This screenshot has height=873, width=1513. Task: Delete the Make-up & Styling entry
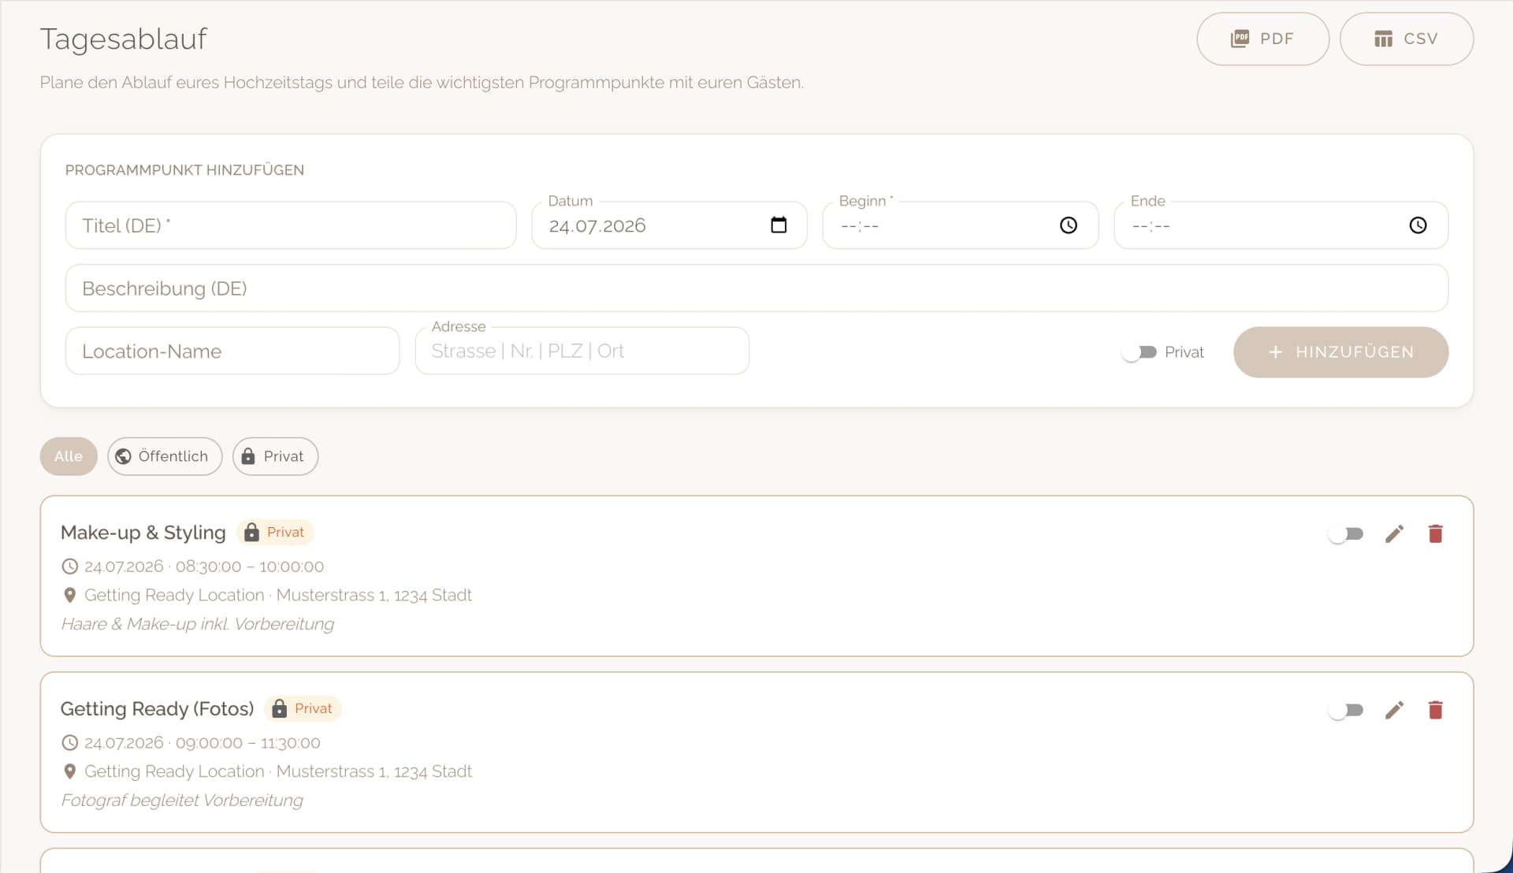pyautogui.click(x=1435, y=534)
